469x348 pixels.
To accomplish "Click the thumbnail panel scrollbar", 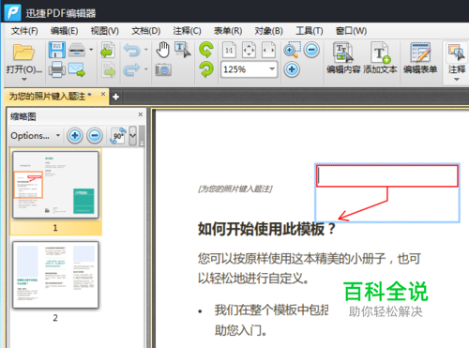I will coord(142,136).
